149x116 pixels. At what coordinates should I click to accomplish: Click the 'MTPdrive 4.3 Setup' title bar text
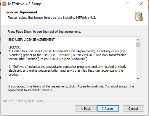click(x=25, y=4)
